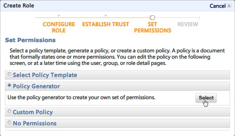Go to the Configure Role wizard step
The image size is (235, 136).
point(59,27)
